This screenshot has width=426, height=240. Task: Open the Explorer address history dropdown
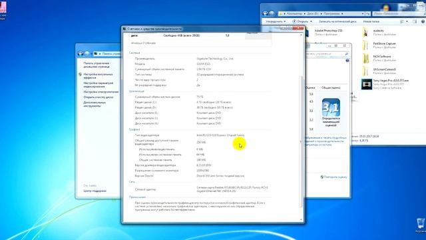click(x=363, y=13)
